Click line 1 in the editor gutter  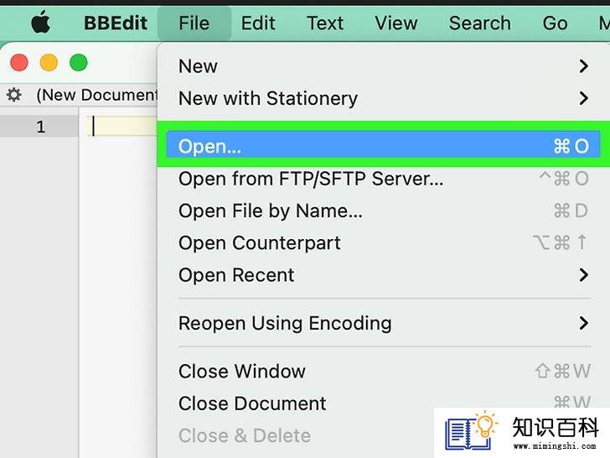pos(41,127)
